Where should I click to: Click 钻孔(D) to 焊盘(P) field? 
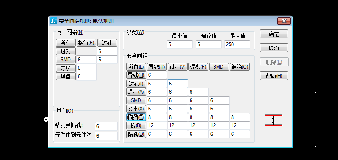pyautogui.click(x=198, y=134)
